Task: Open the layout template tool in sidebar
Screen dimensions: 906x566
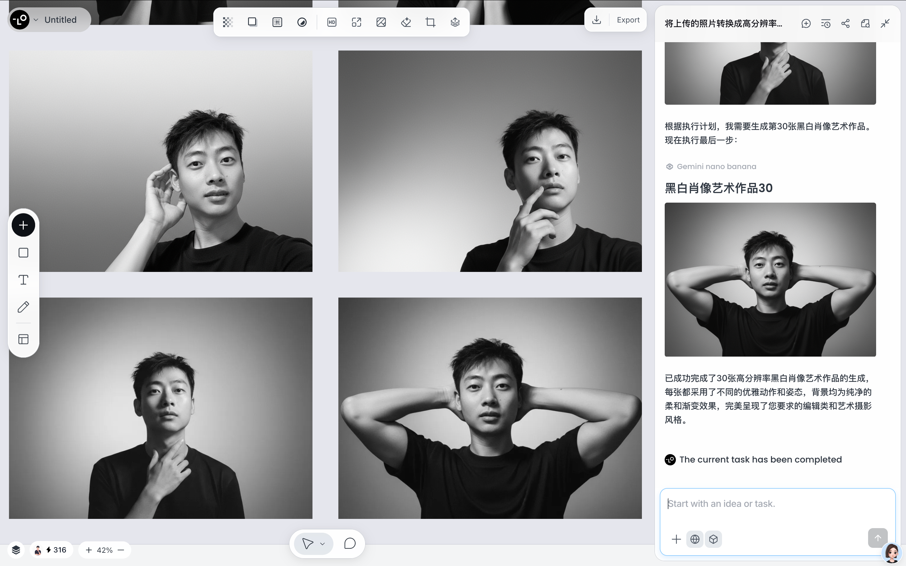Action: [x=23, y=339]
